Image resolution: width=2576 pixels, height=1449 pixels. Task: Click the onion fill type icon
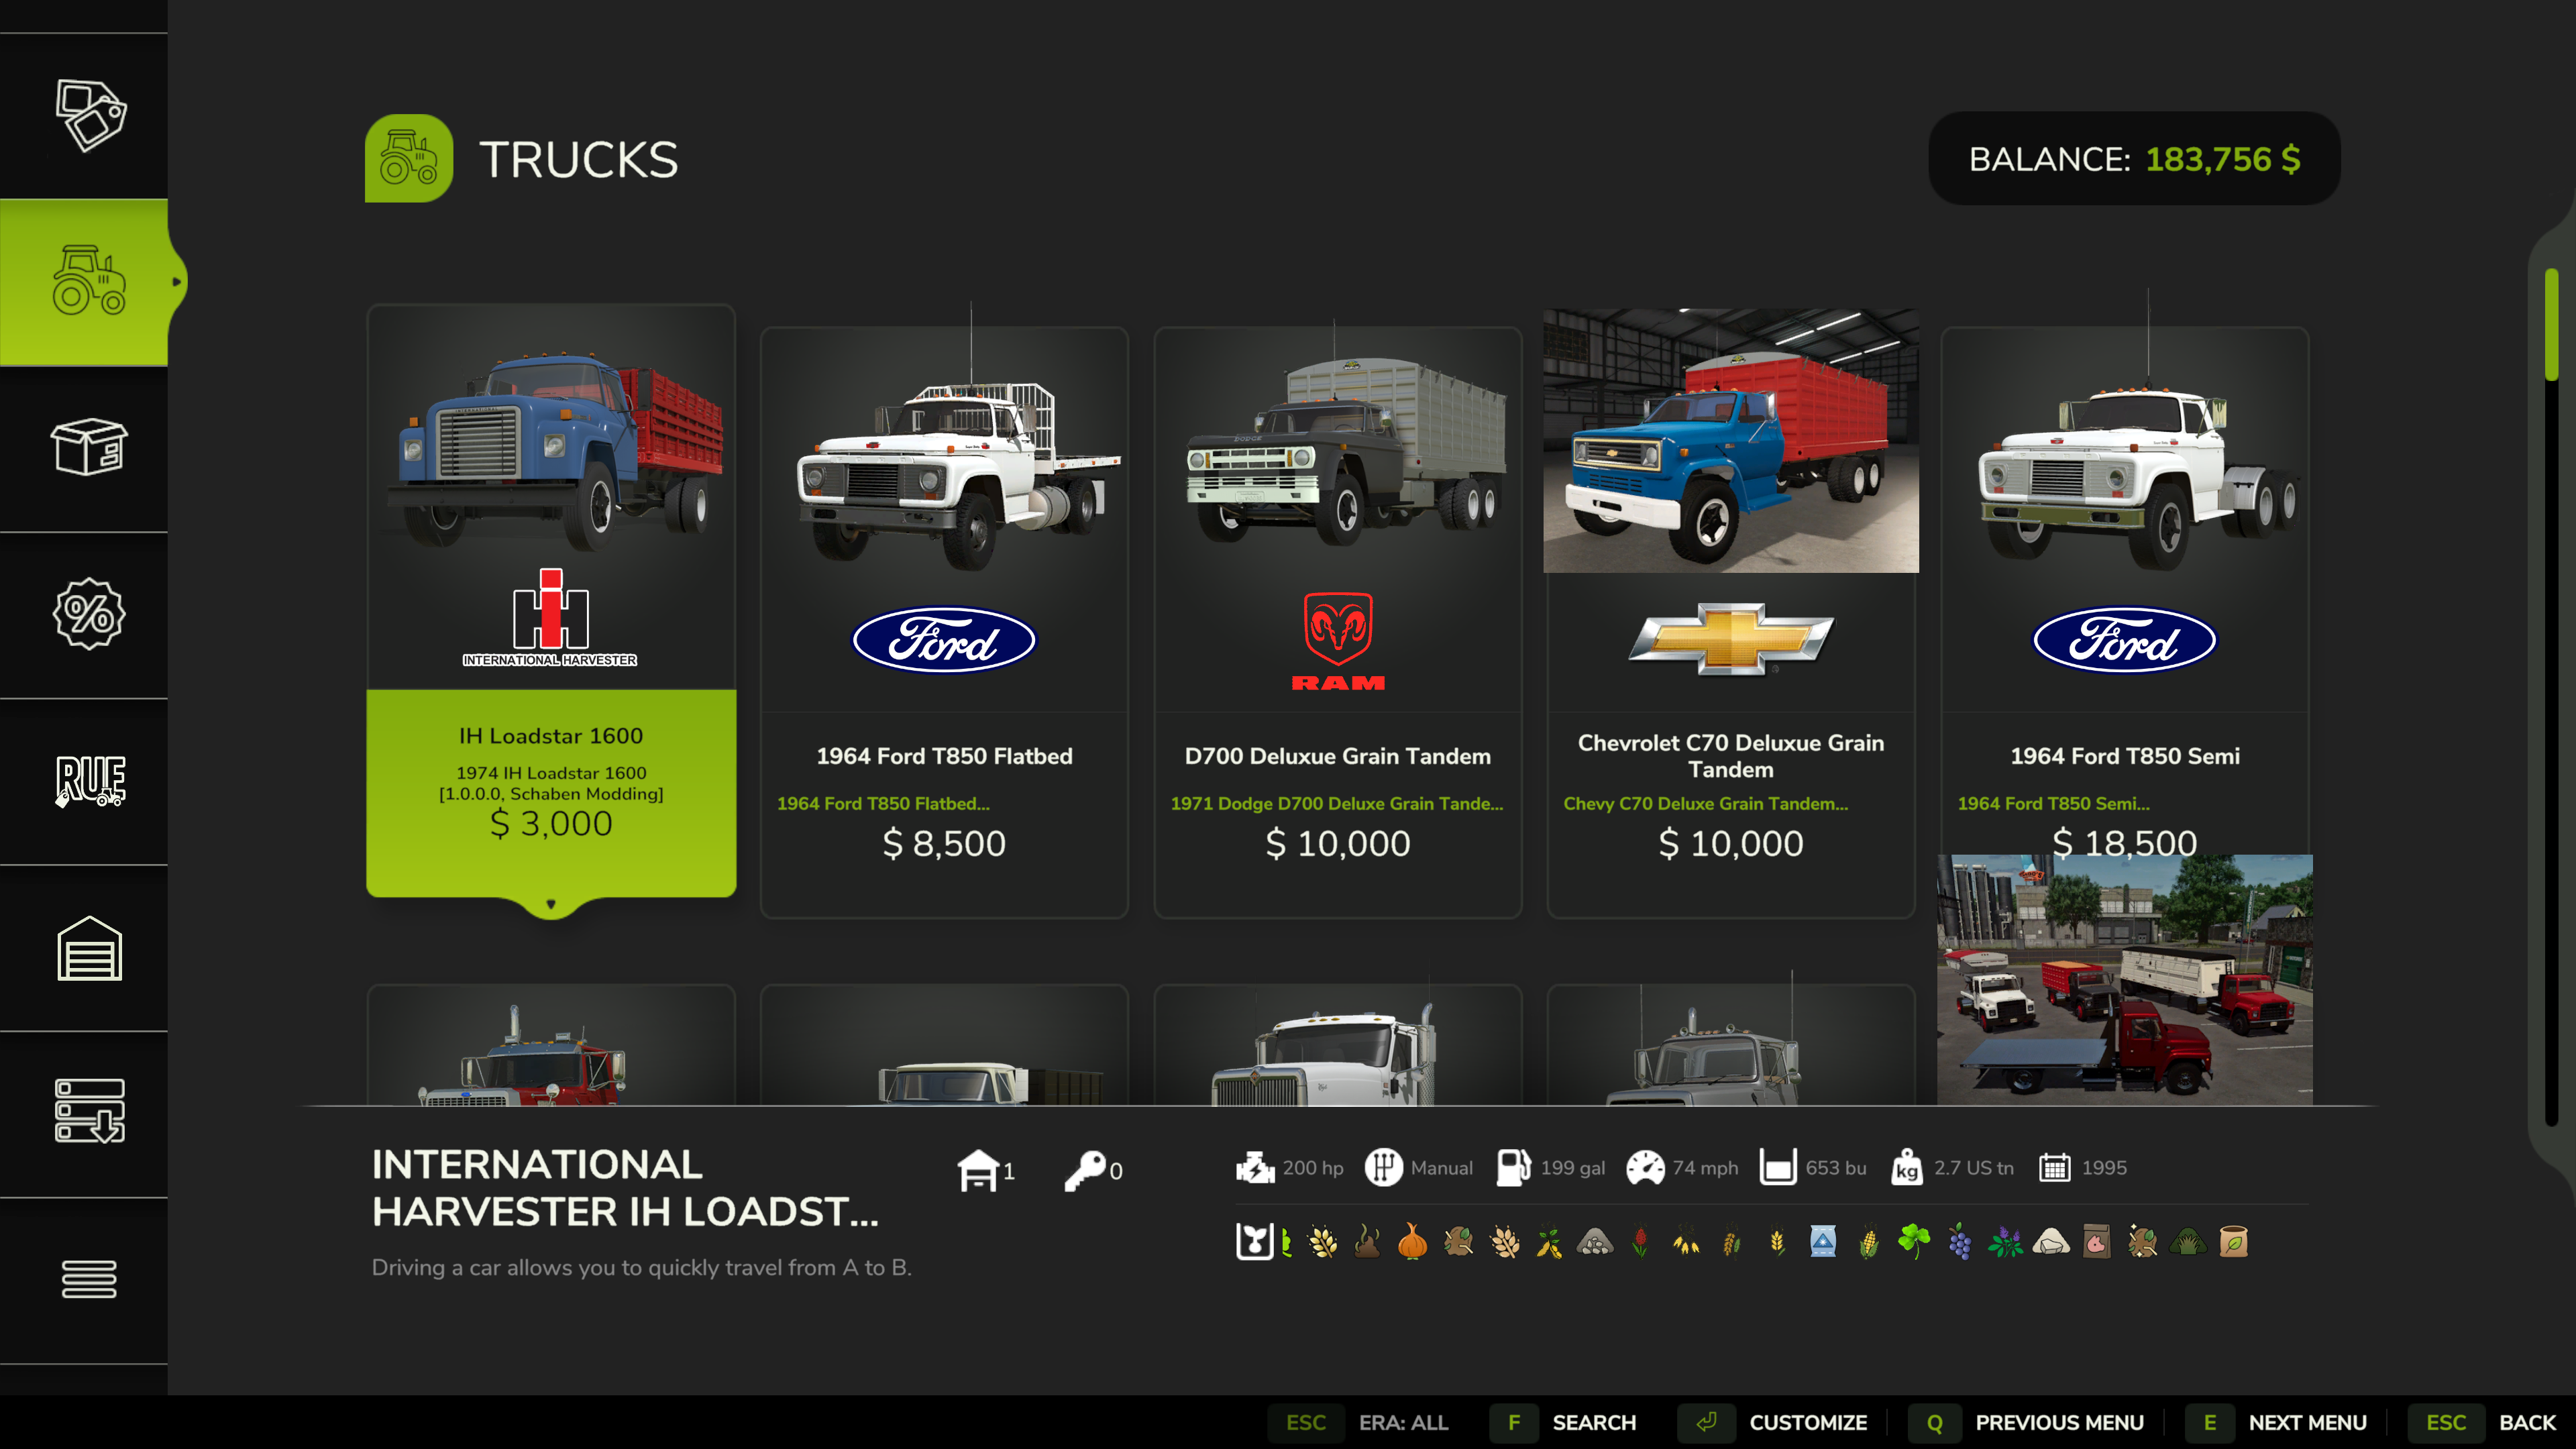(1412, 1242)
